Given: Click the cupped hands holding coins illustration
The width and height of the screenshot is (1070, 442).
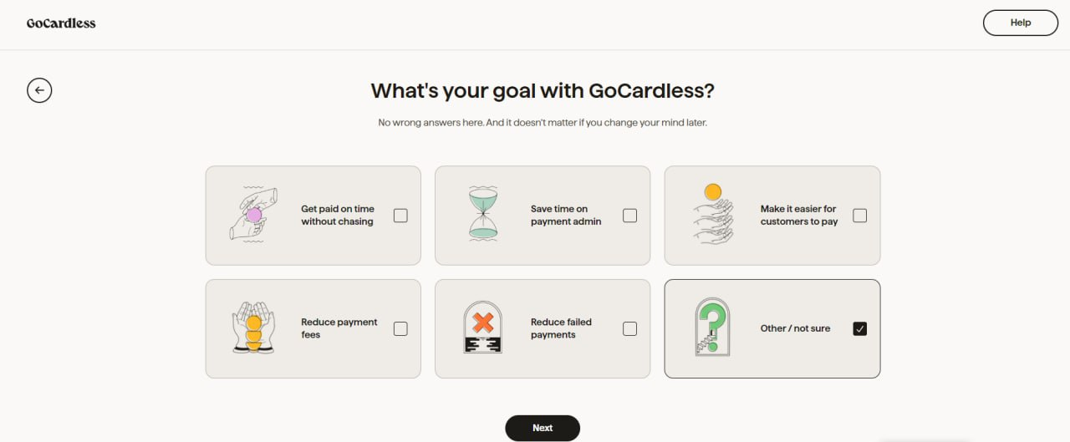Looking at the screenshot, I should [x=253, y=328].
